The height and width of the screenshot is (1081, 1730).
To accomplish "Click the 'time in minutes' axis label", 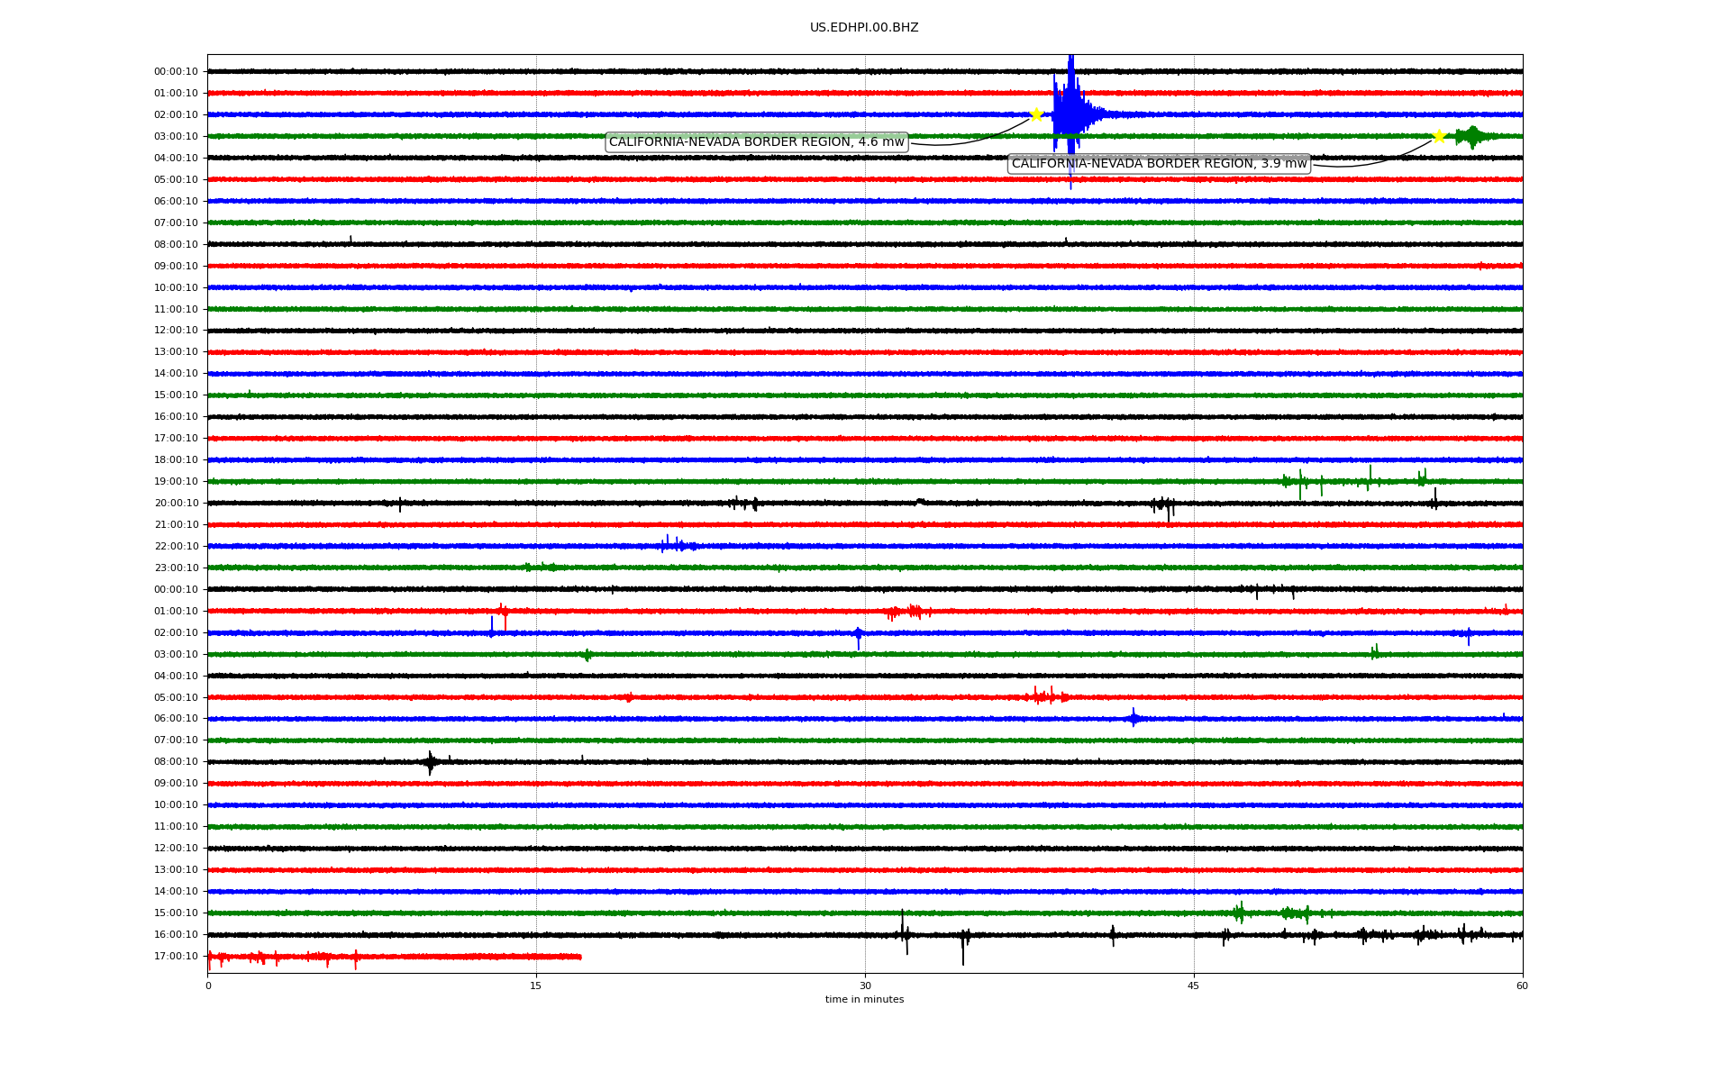I will [x=864, y=1000].
